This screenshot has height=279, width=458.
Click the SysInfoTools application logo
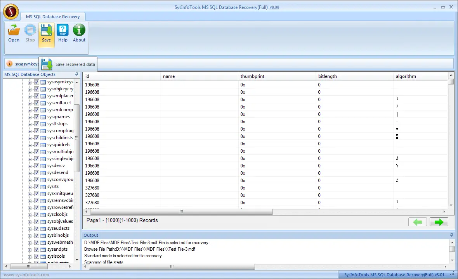[11, 12]
